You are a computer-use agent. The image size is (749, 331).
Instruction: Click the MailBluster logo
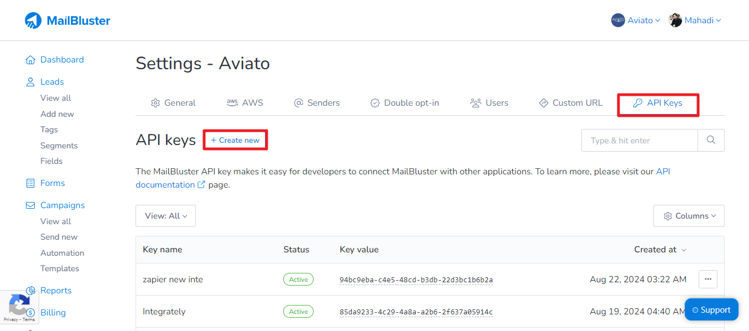click(x=67, y=20)
